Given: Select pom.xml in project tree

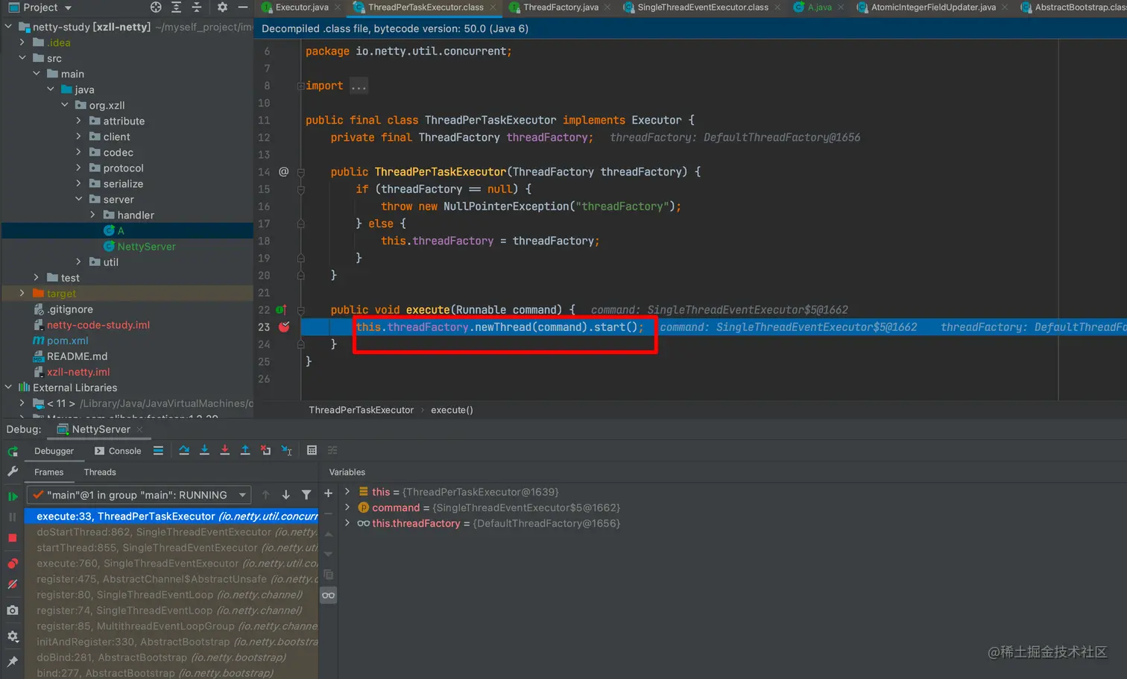Looking at the screenshot, I should tap(67, 340).
